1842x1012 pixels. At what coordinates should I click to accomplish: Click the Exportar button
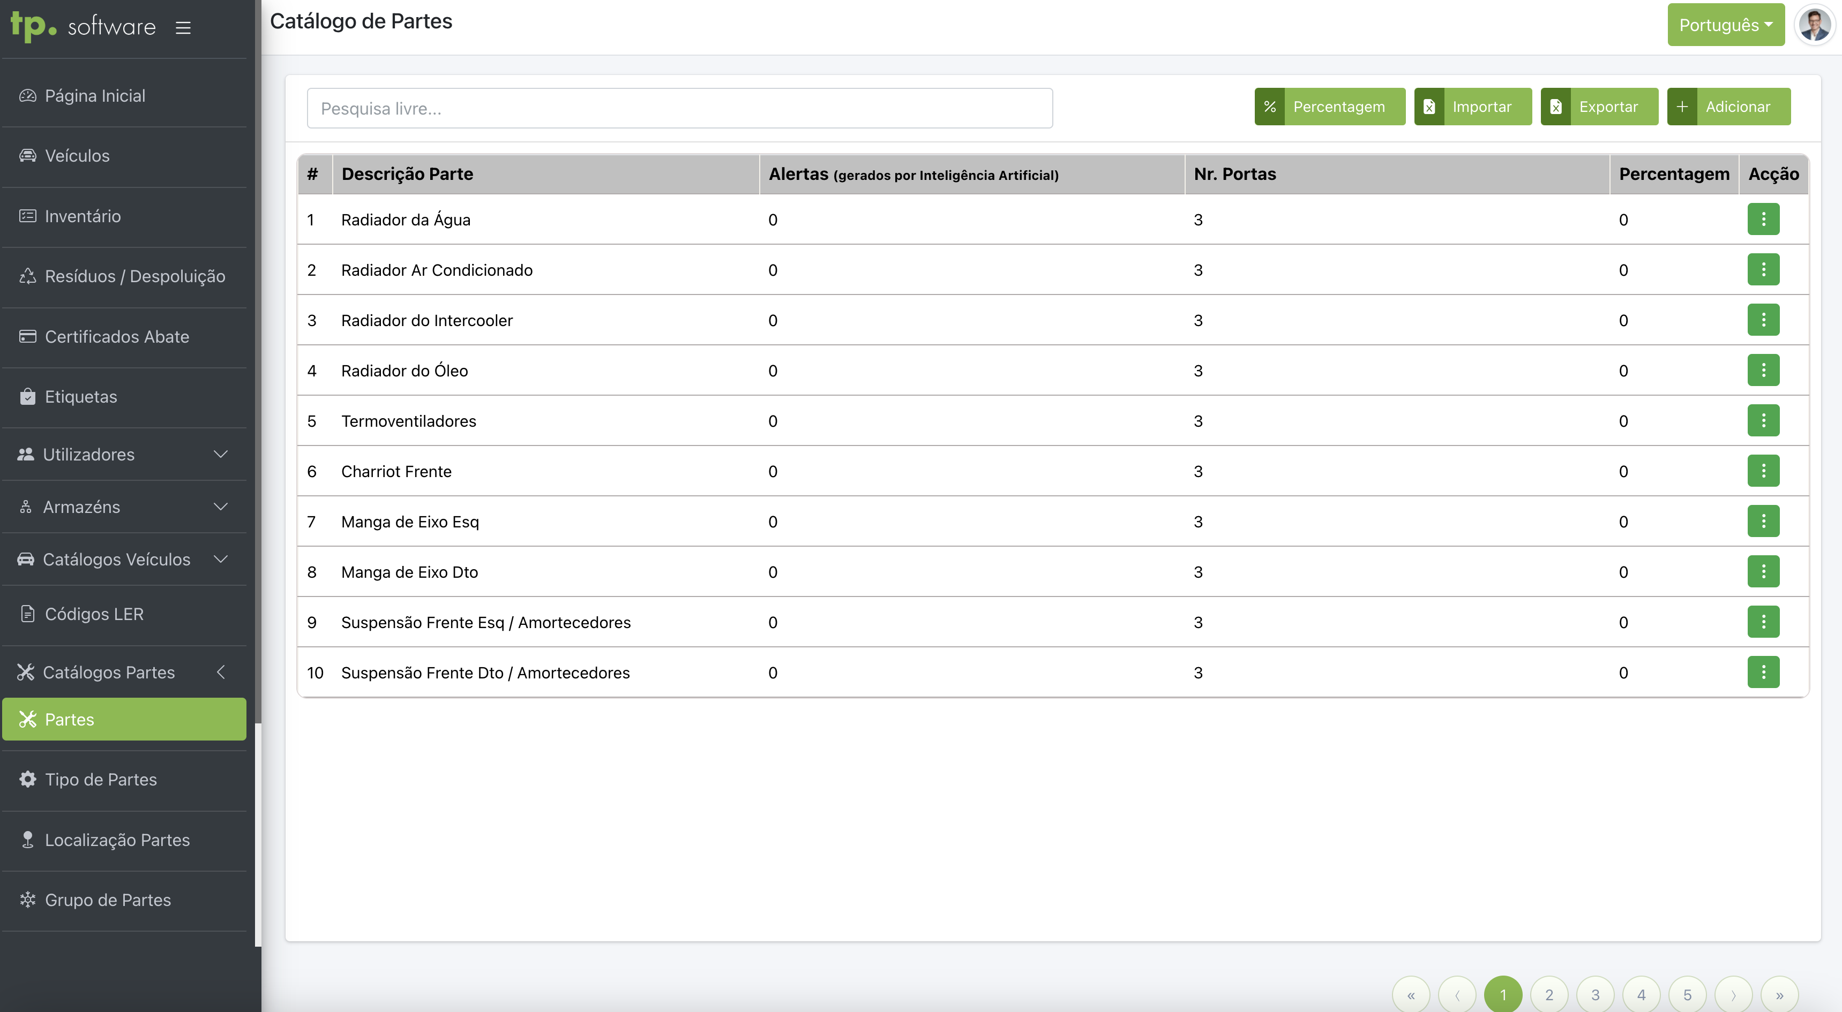(x=1600, y=107)
